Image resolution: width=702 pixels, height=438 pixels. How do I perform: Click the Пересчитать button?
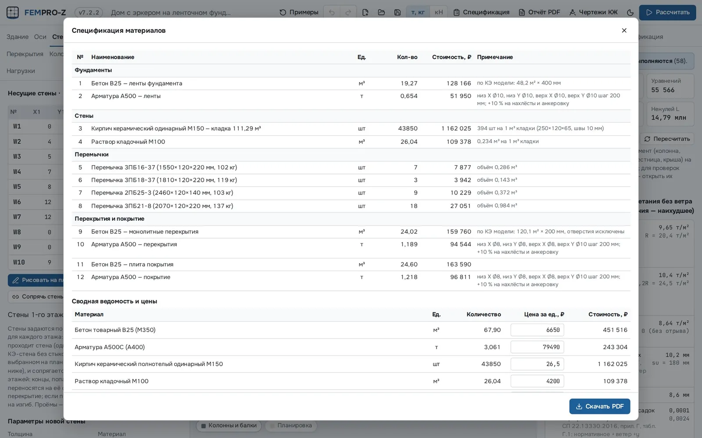pos(667,139)
